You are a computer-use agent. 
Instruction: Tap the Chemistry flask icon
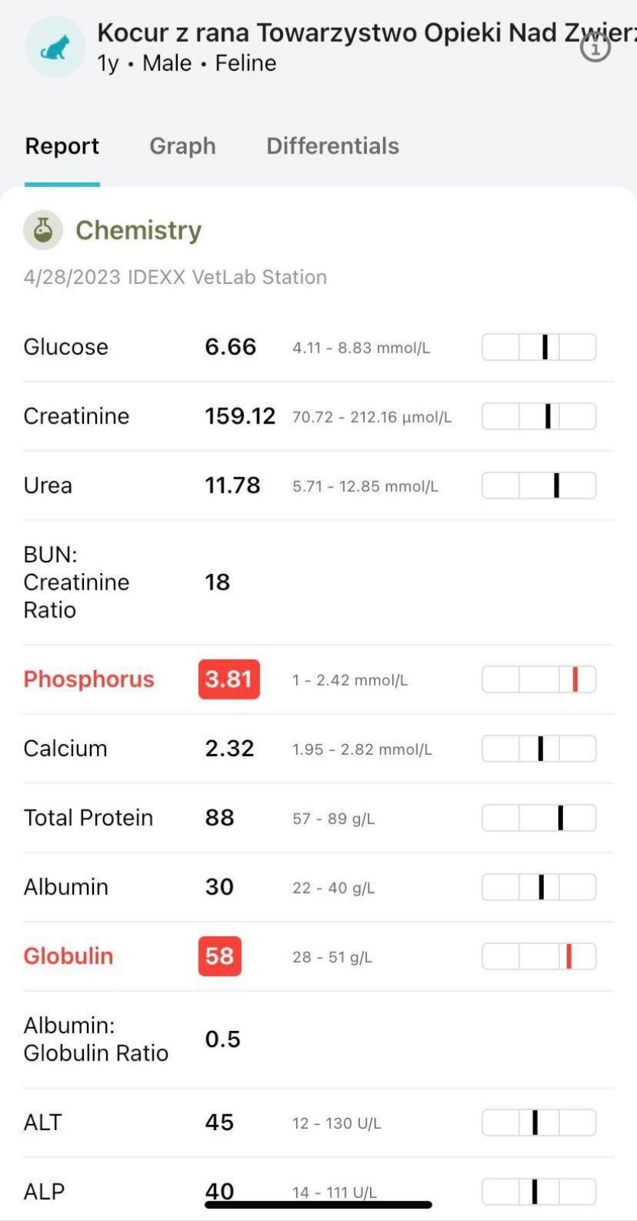(x=43, y=230)
